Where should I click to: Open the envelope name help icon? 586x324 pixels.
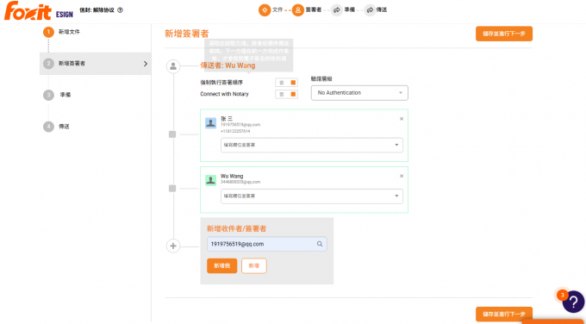(x=120, y=10)
